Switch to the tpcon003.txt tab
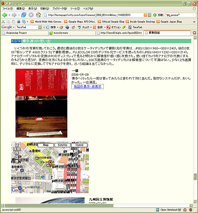Viewport: 198px width, 213px height. coord(120,33)
